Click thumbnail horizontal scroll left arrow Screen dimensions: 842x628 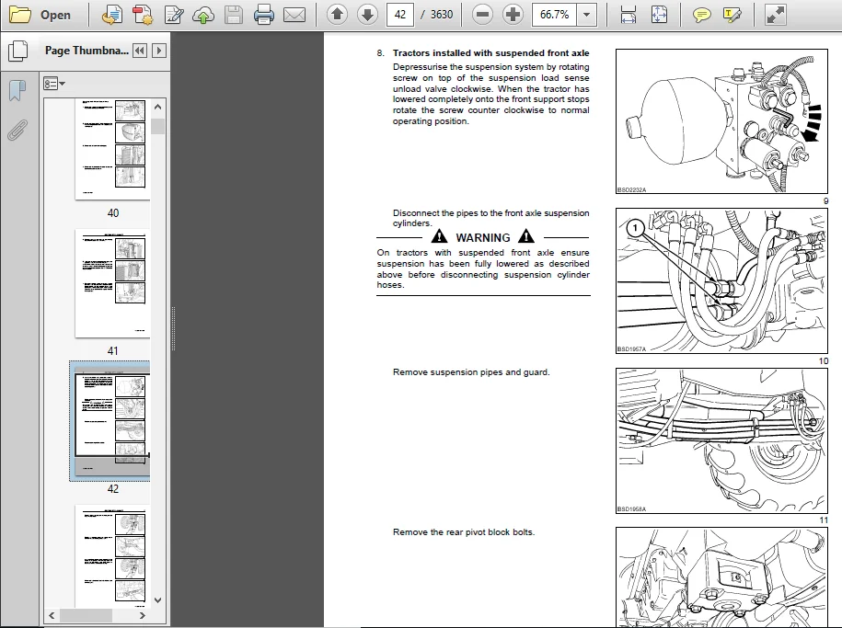[x=52, y=616]
